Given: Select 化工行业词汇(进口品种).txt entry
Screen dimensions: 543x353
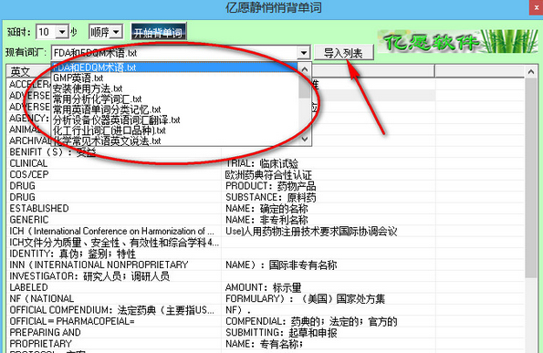Looking at the screenshot, I should [174, 130].
